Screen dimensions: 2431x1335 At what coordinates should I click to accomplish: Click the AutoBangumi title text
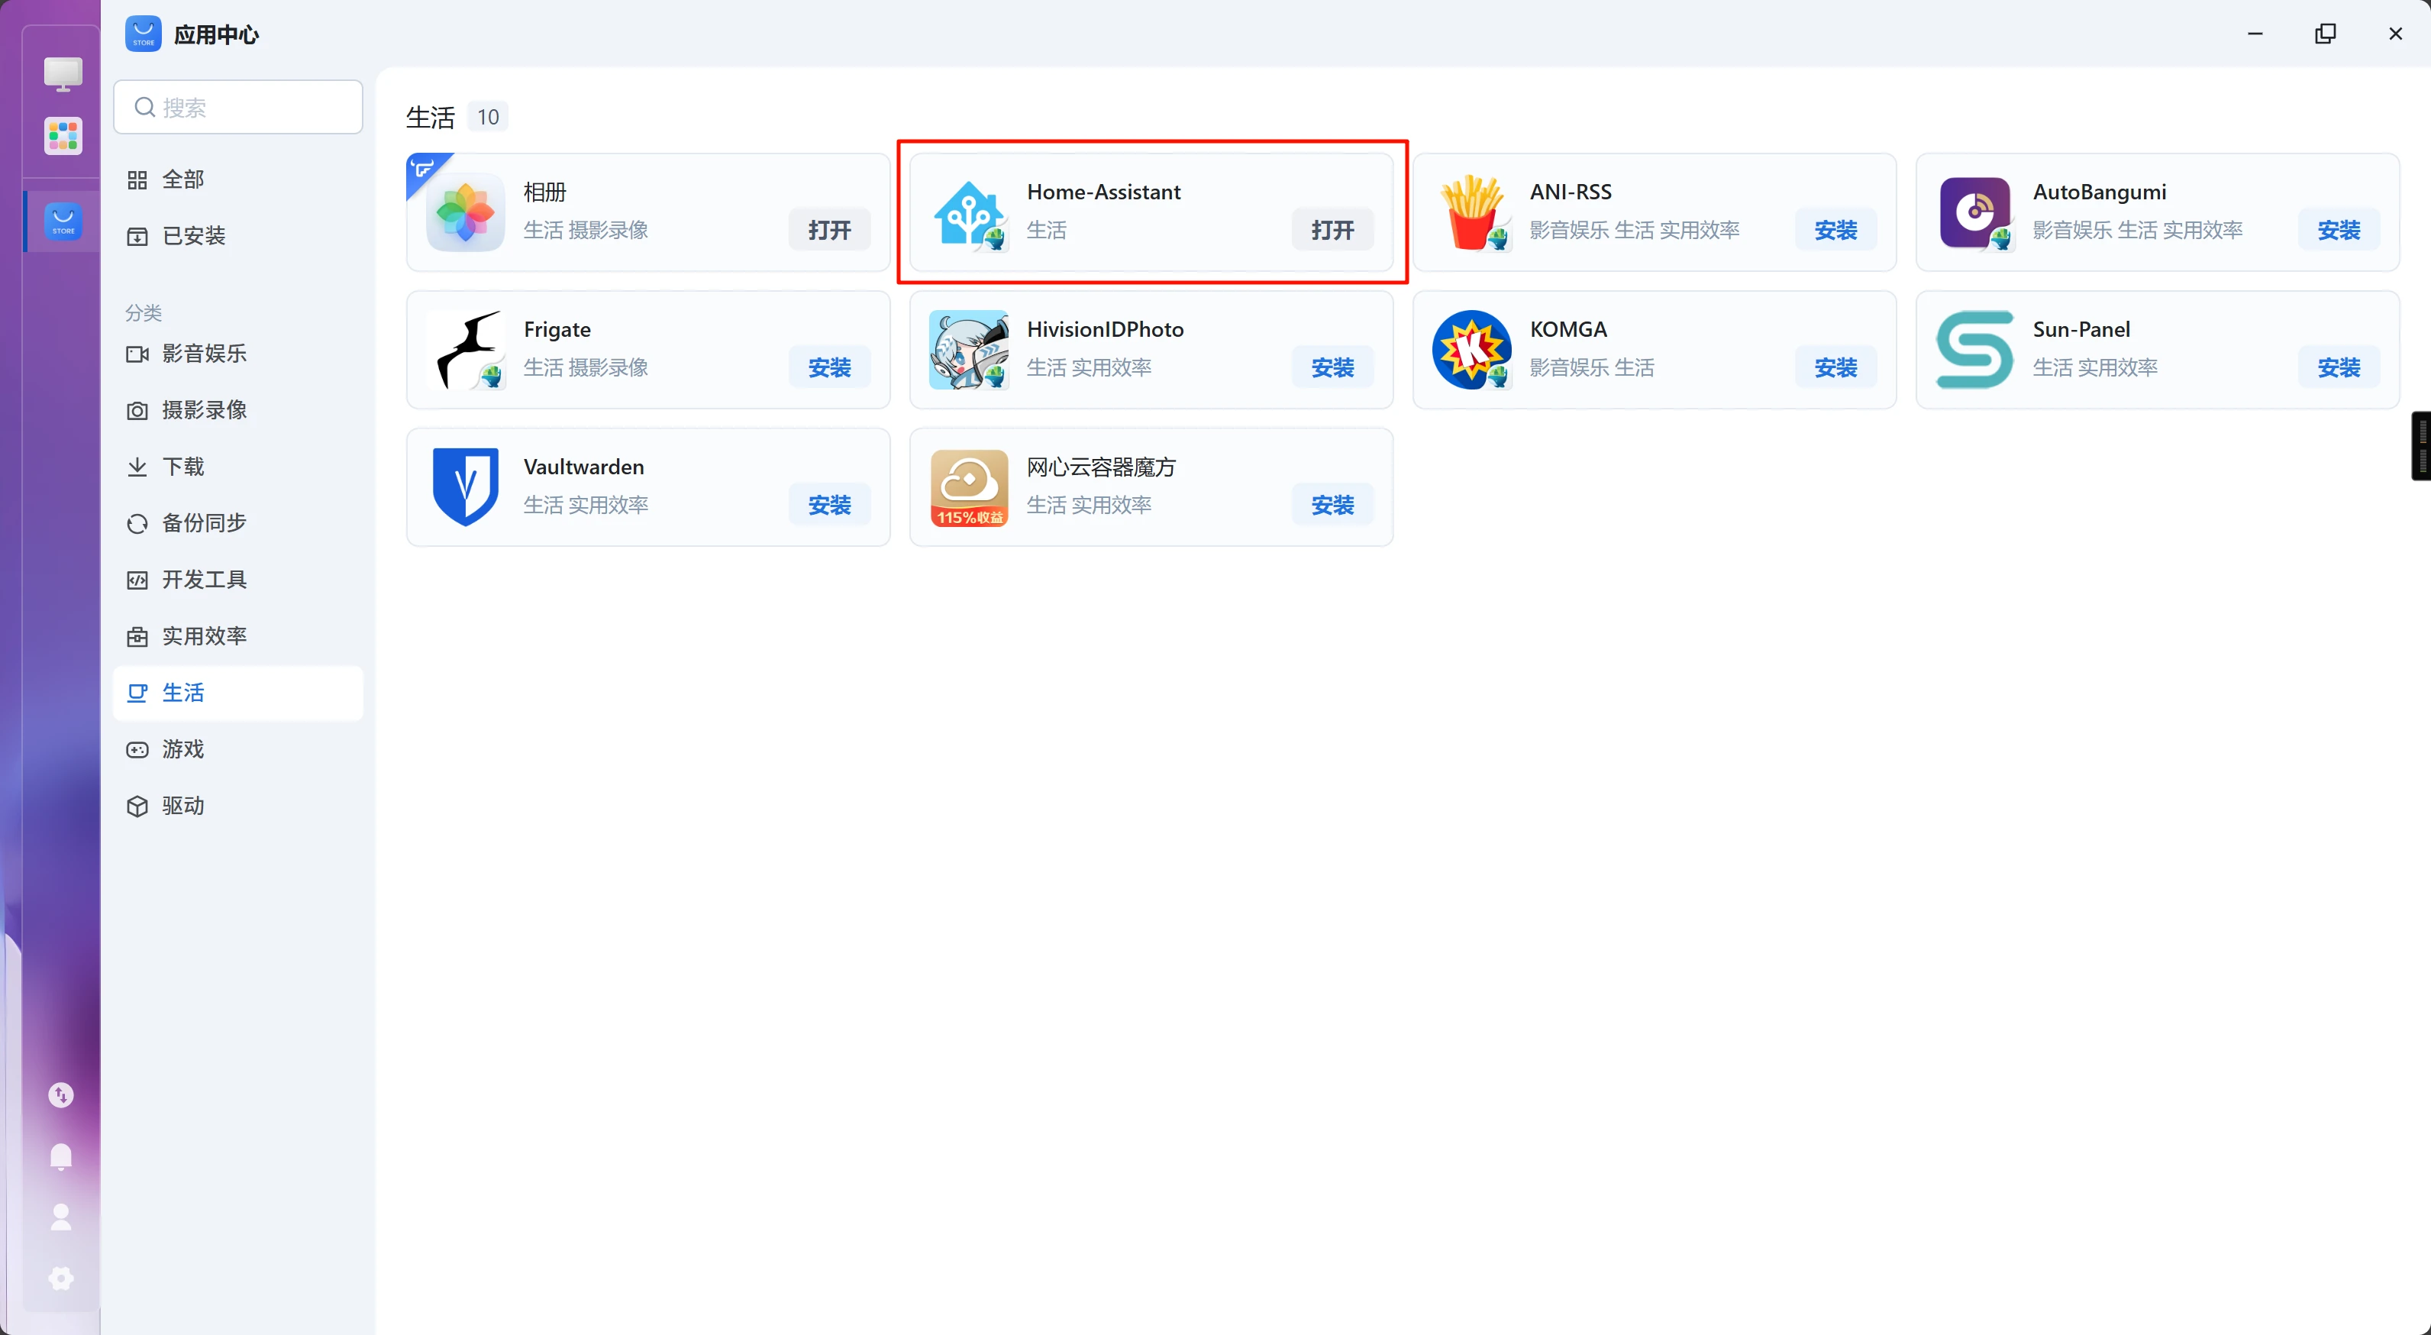pos(2099,192)
